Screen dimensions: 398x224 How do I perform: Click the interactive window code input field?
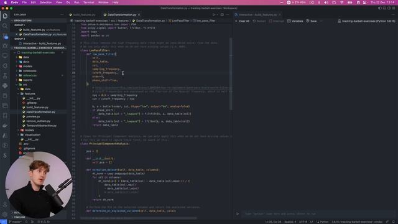tap(317, 214)
